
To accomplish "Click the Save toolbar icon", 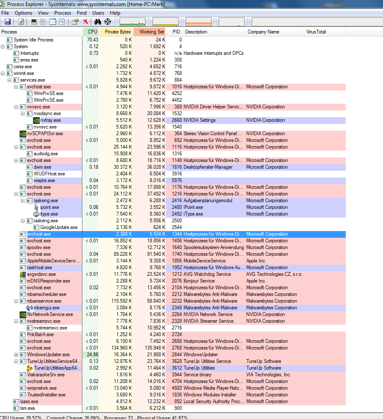I will coord(8,22).
